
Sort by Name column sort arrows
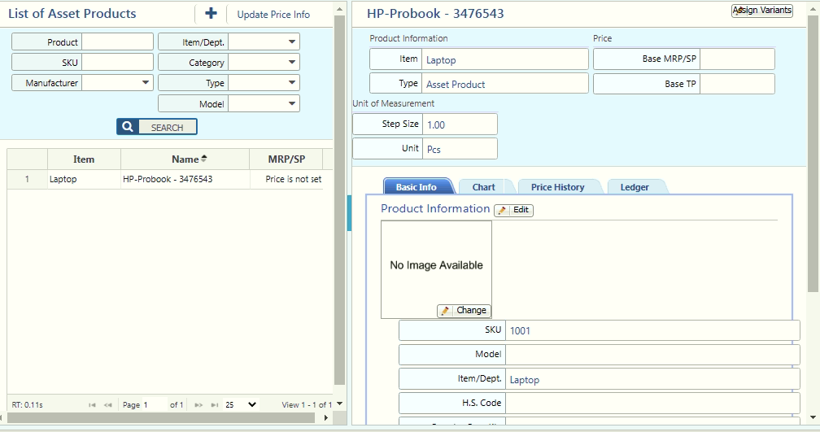tap(204, 159)
